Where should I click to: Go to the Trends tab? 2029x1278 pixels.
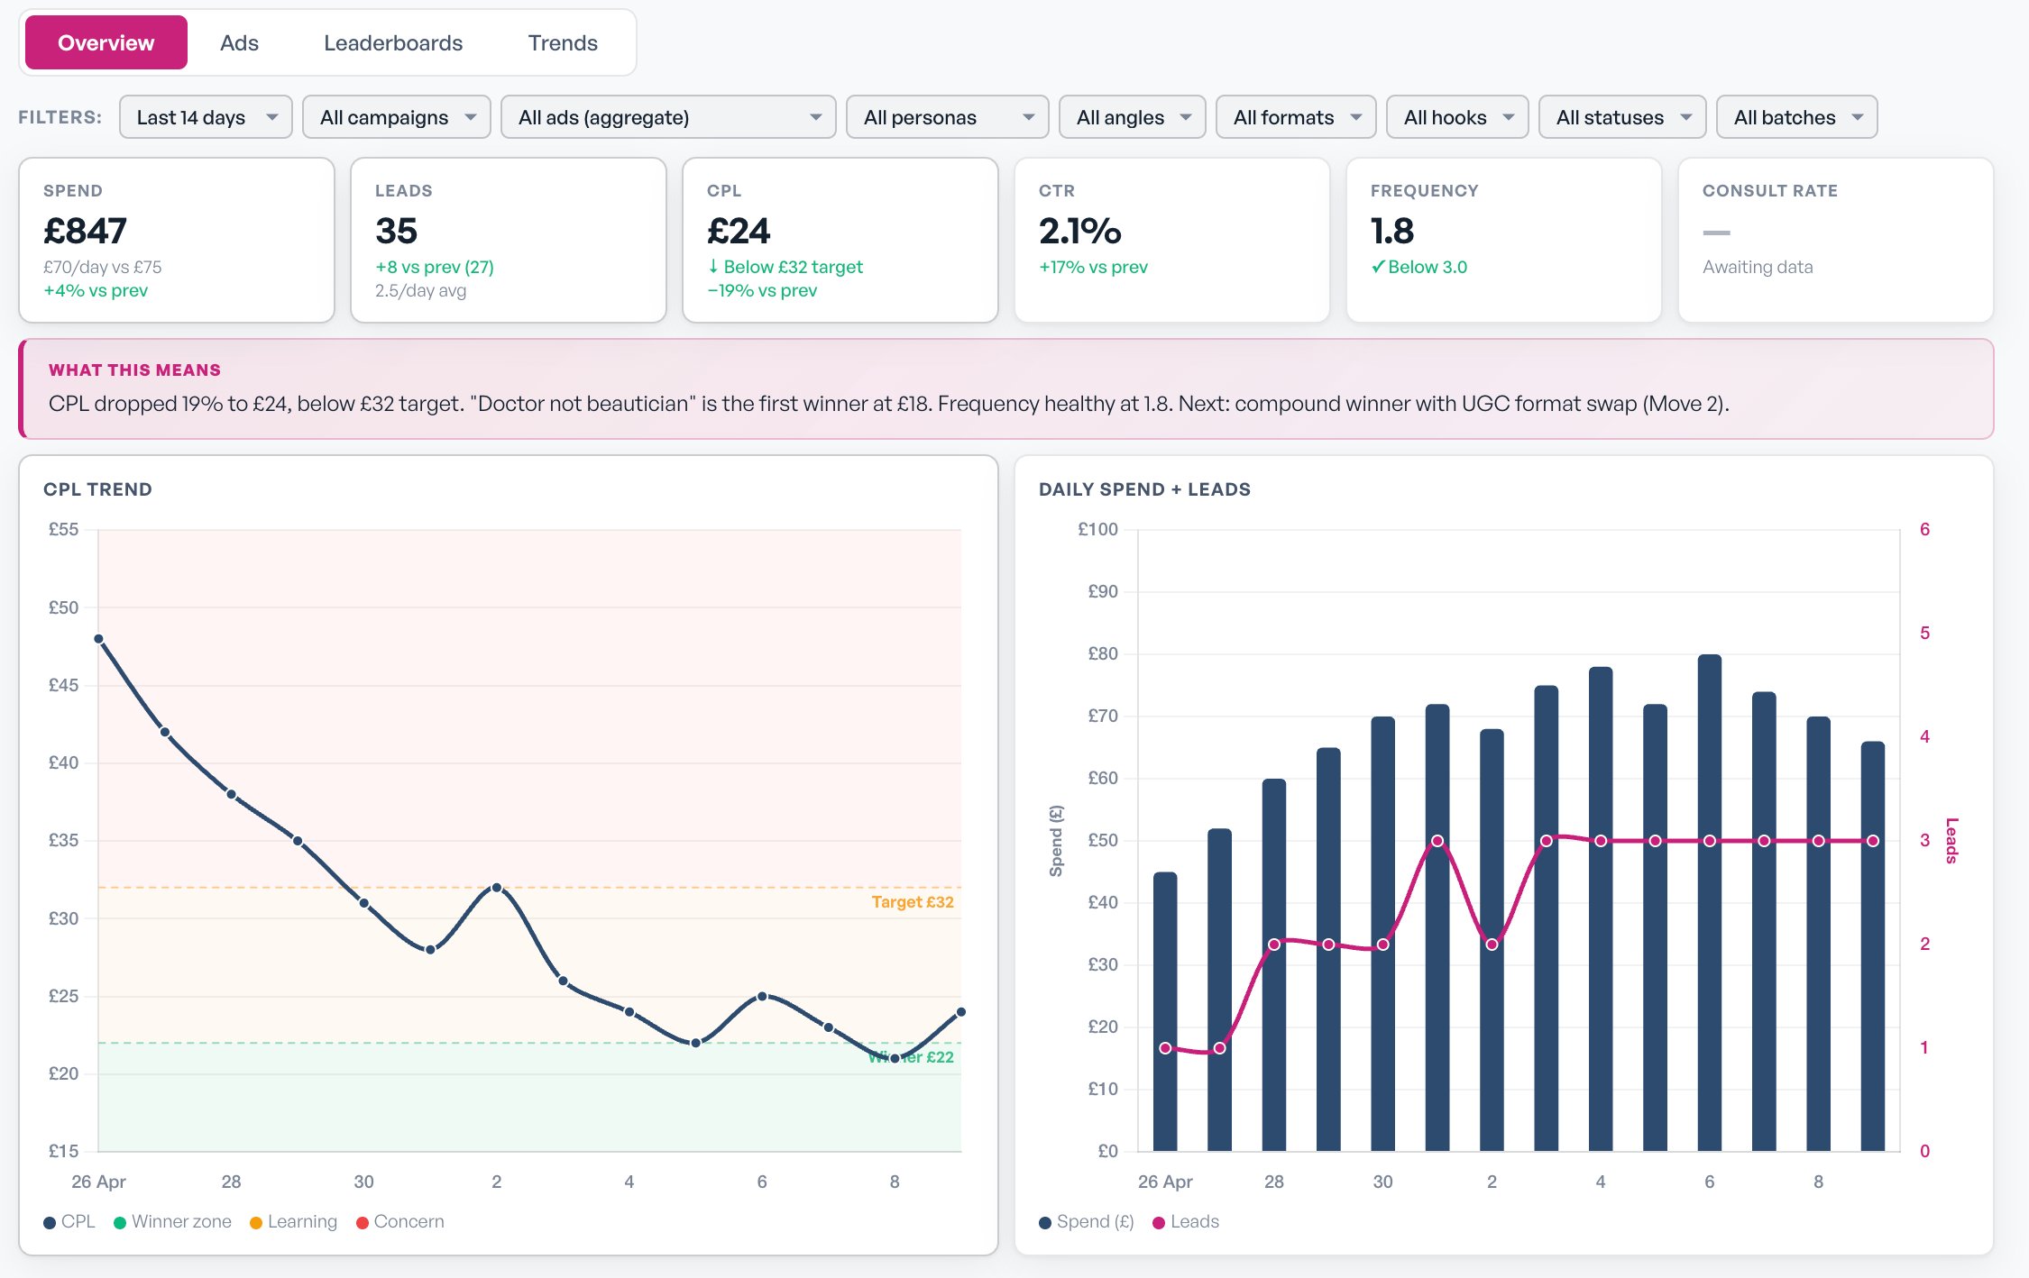tap(563, 42)
